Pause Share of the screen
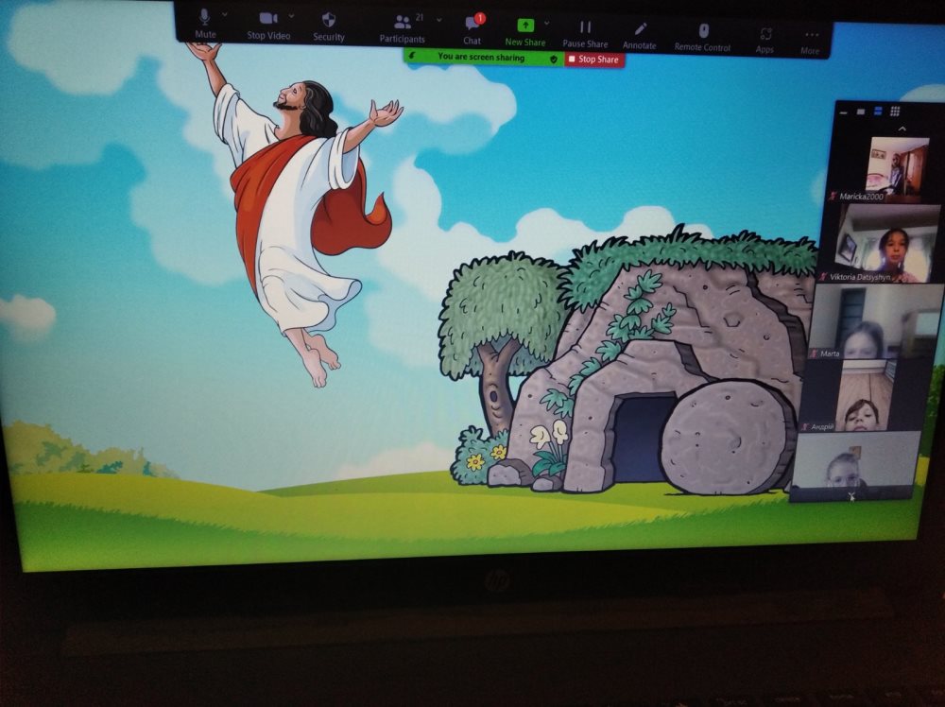This screenshot has height=707, width=945. pos(585,34)
